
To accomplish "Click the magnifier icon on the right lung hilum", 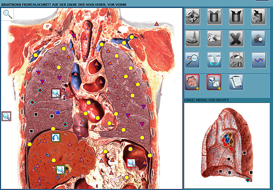I will pos(56,93).
